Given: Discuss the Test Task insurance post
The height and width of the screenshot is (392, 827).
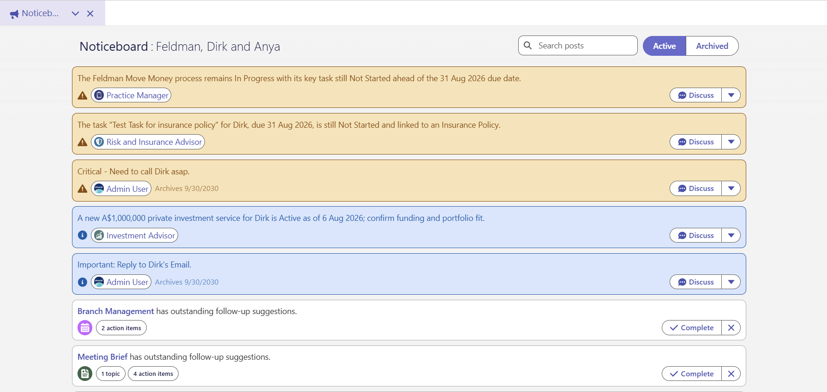Looking at the screenshot, I should [695, 142].
